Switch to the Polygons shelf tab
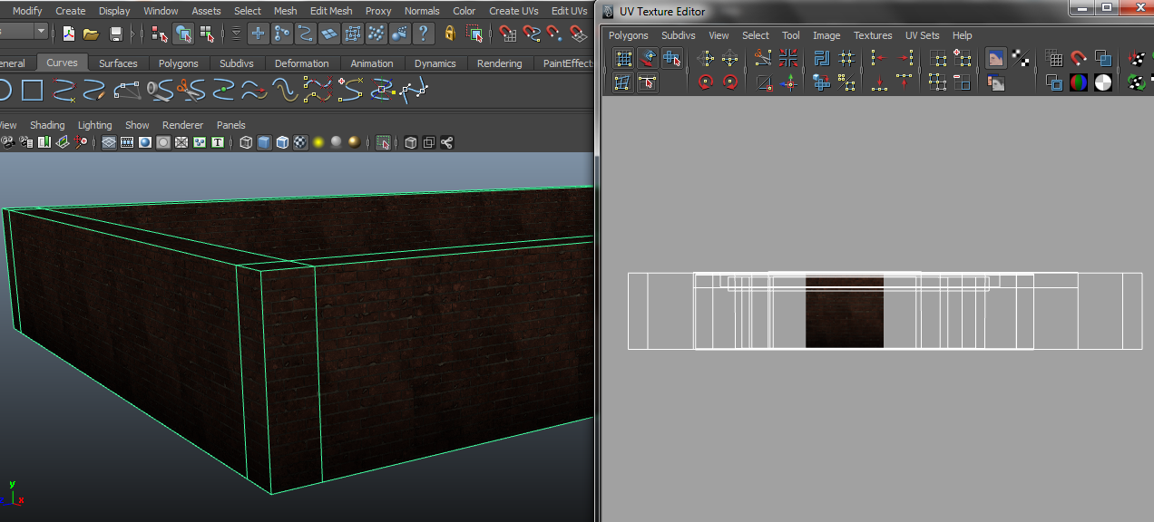1154x522 pixels. pos(178,63)
